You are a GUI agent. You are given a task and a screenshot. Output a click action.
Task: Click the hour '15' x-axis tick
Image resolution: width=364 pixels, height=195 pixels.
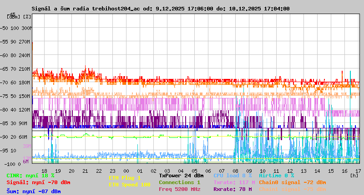point(331,171)
